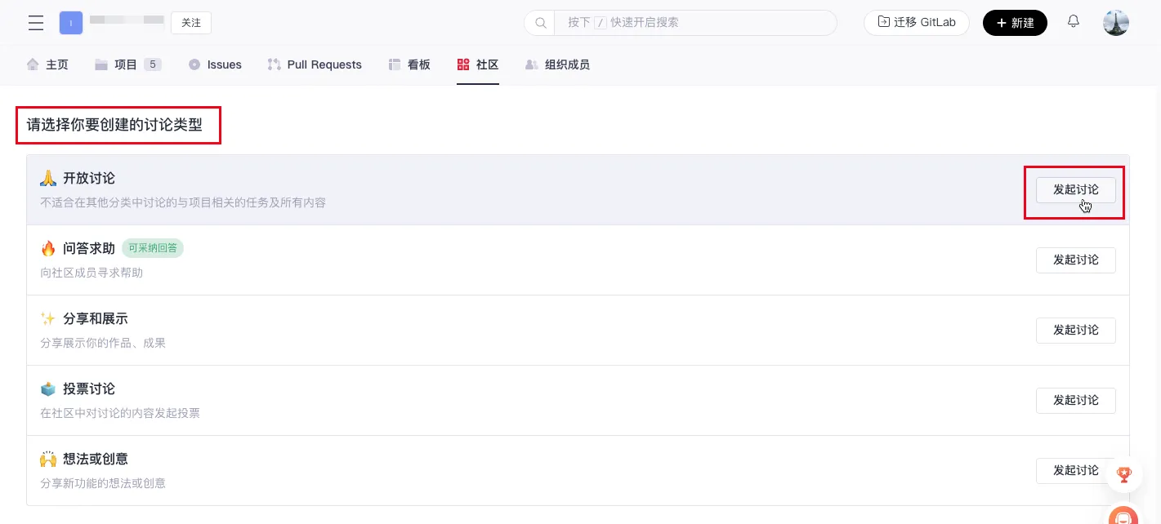
Task: Click the 新建 create button
Action: [1015, 23]
